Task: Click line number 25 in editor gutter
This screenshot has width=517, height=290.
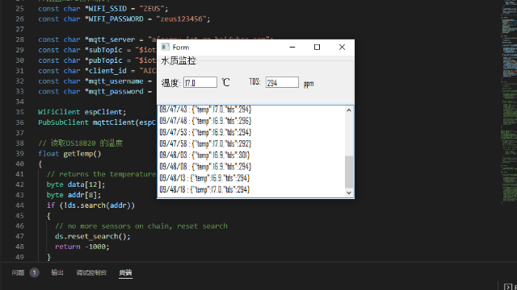Action: (x=19, y=9)
